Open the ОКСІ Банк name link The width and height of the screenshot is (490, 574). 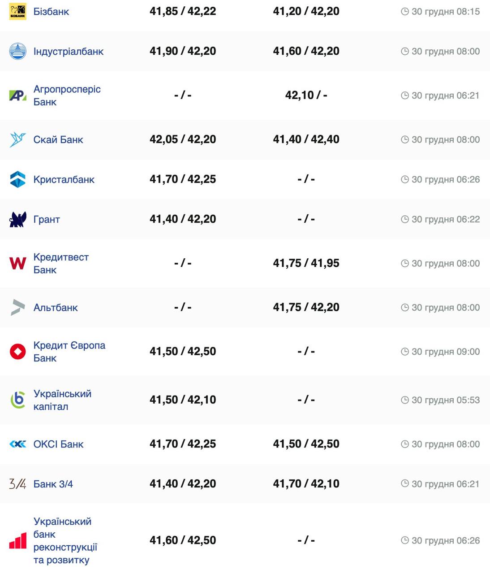pos(58,444)
